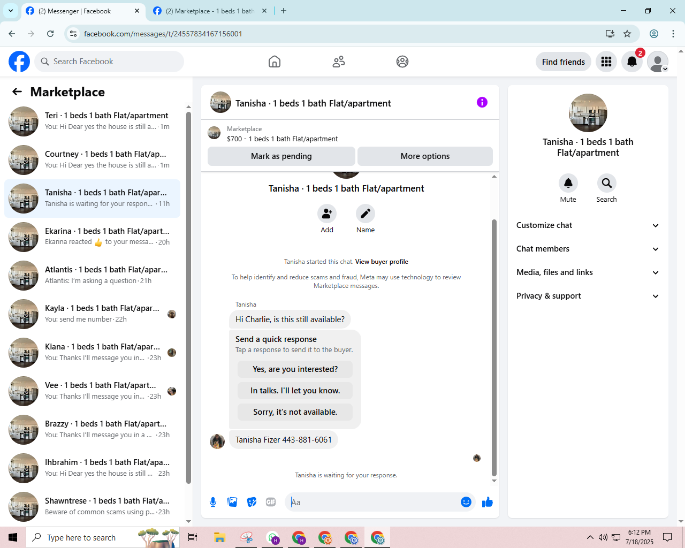The image size is (685, 548).
Task: Open Kiana conversation in list
Action: click(92, 352)
